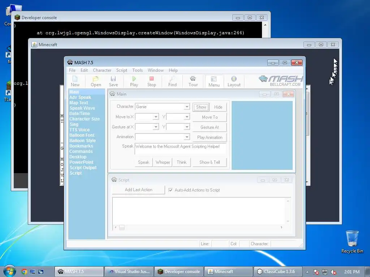The image size is (370, 277).
Task: Click the Script area horizontal scrollbar thumb
Action: (x=122, y=227)
